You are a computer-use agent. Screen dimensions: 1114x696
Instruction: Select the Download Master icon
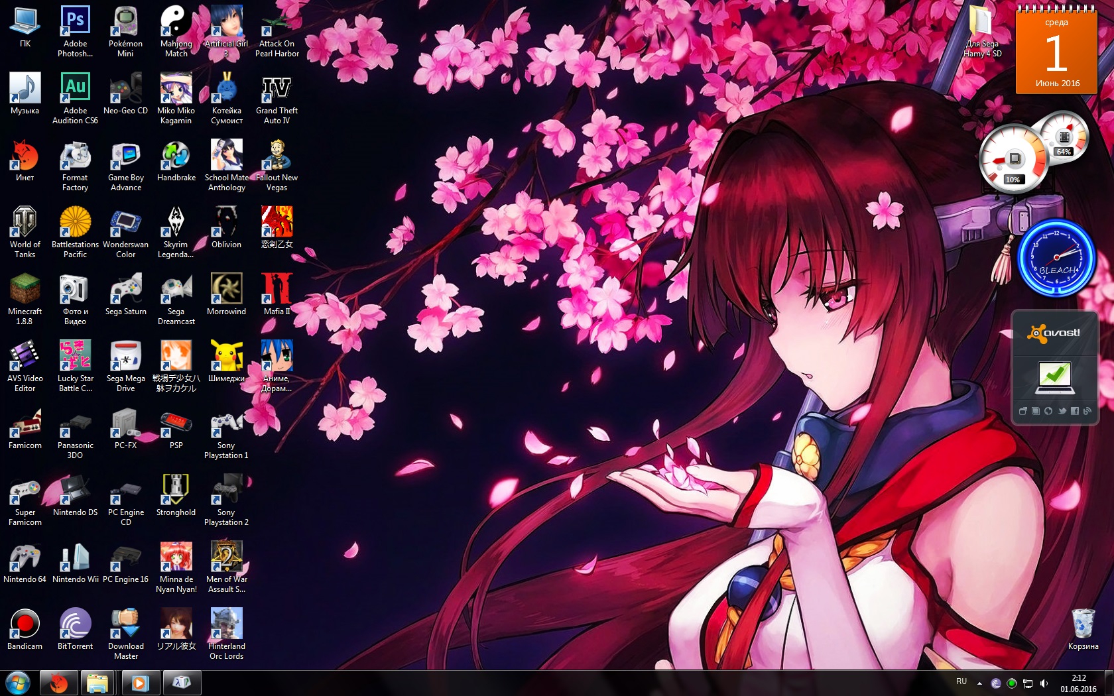coord(125,634)
